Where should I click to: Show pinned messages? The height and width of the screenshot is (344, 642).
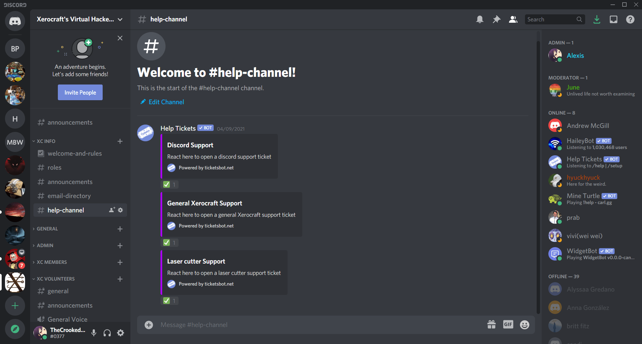point(497,19)
